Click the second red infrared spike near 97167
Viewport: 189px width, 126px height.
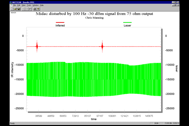click(102, 47)
